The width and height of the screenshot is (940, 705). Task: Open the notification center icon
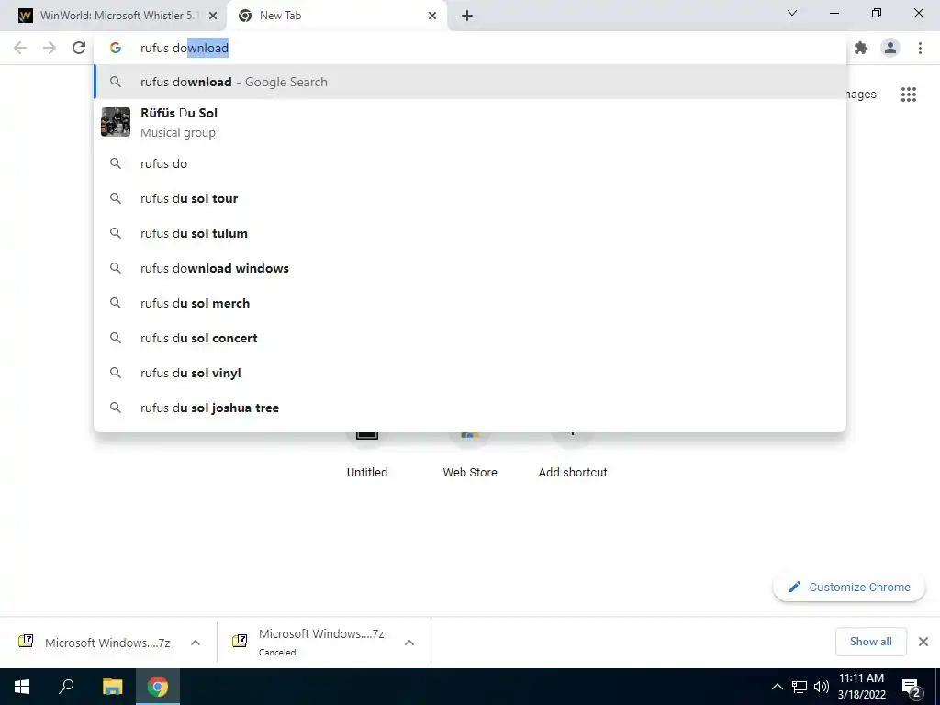(912, 687)
